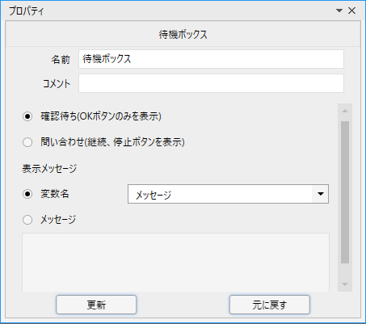Click the scrollbar down arrow
Screen dimensions: 366x324
345,284
